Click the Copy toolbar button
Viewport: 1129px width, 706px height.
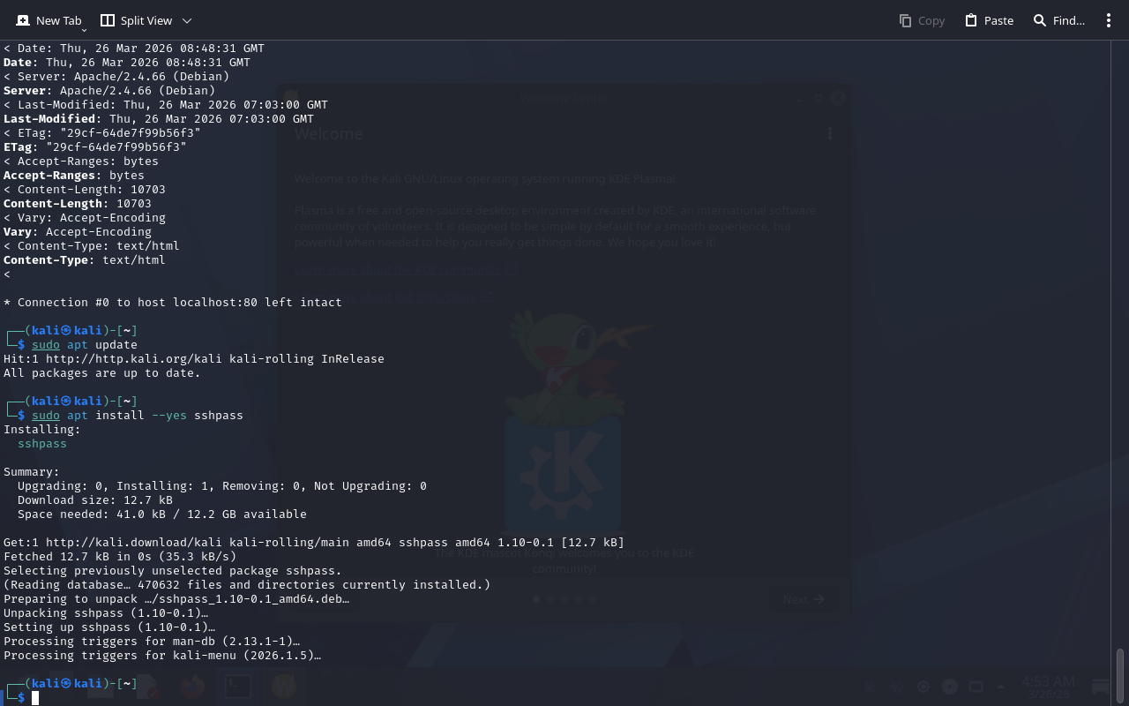[x=922, y=20]
